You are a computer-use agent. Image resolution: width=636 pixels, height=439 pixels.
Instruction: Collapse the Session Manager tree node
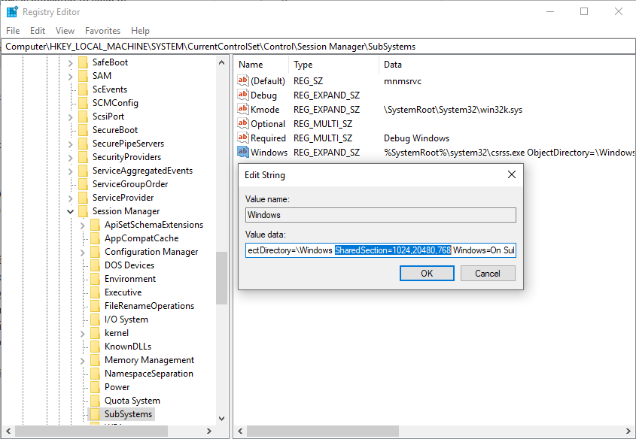point(70,211)
